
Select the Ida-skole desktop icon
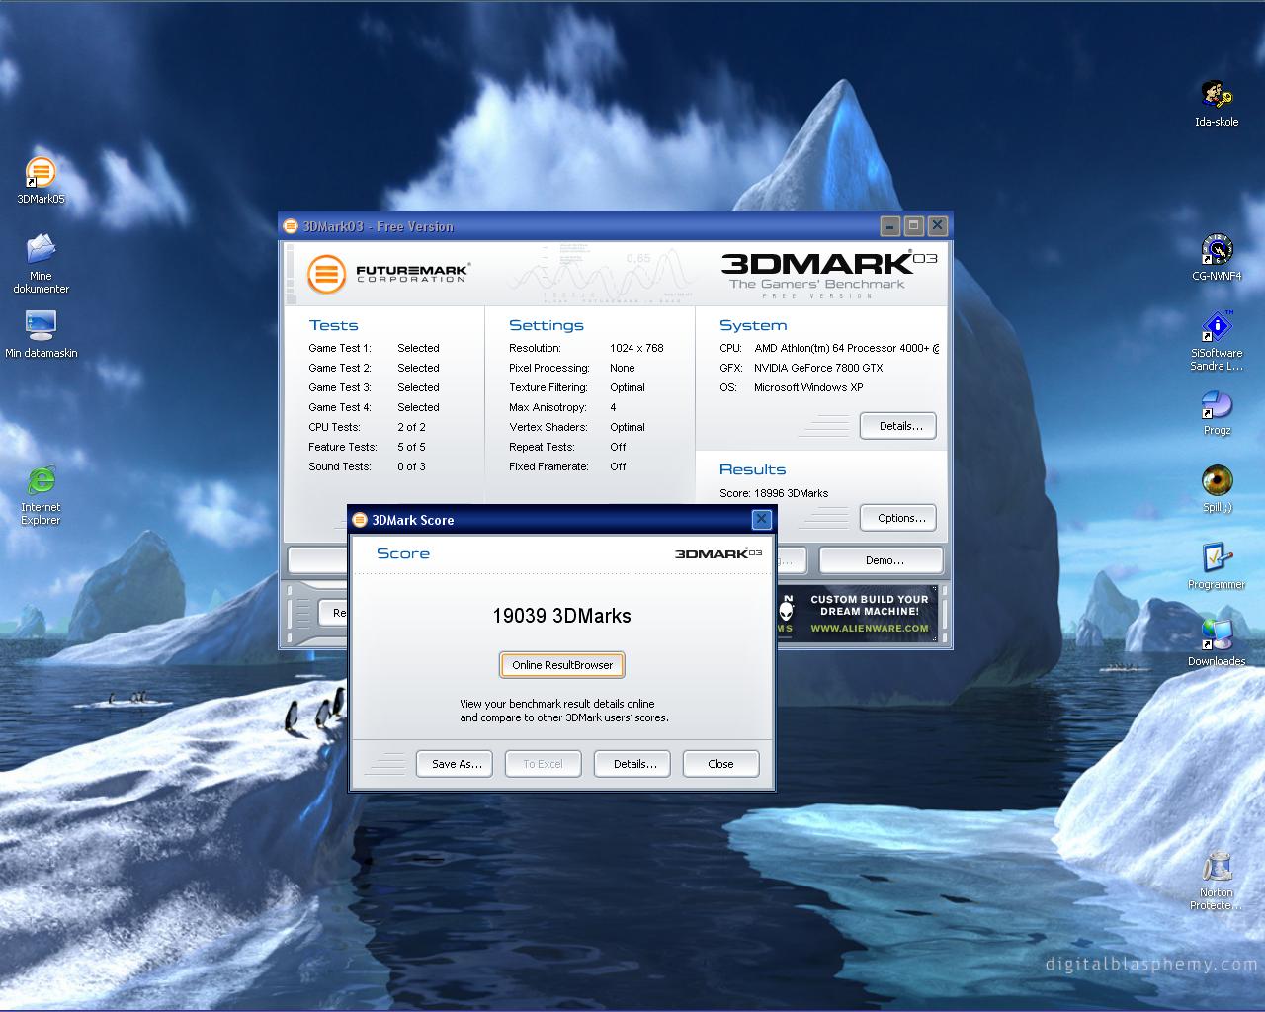click(x=1217, y=96)
